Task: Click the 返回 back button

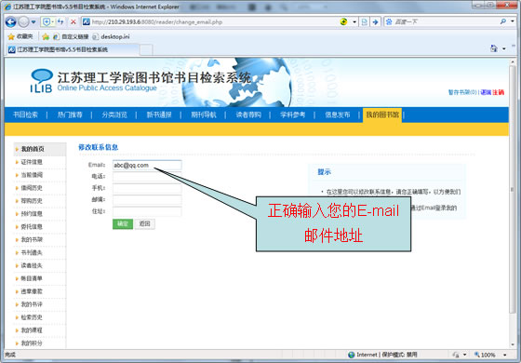Action: [145, 223]
